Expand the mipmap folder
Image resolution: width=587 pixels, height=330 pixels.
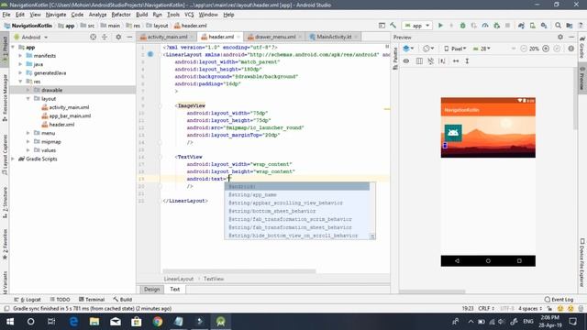28,142
